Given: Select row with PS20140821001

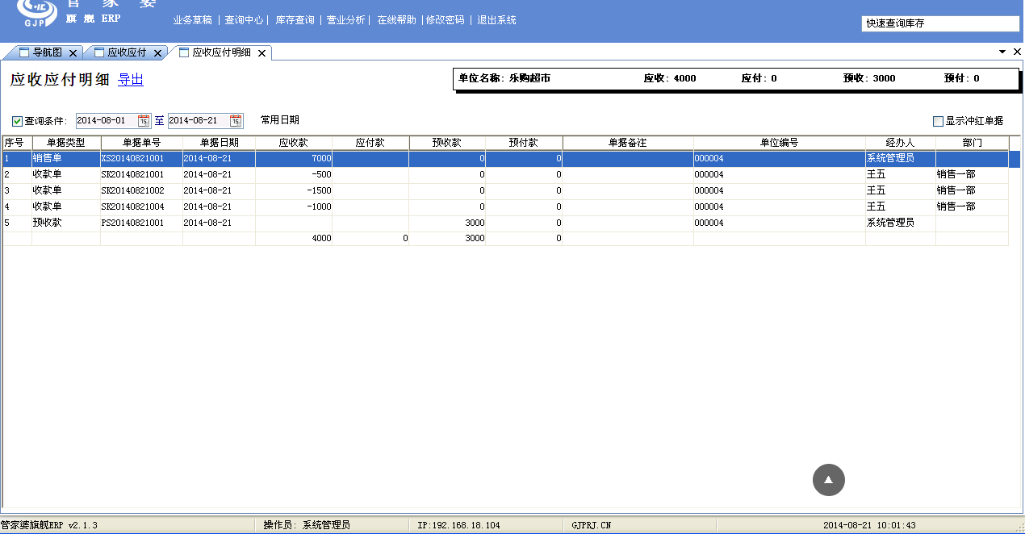Looking at the screenshot, I should click(x=506, y=223).
